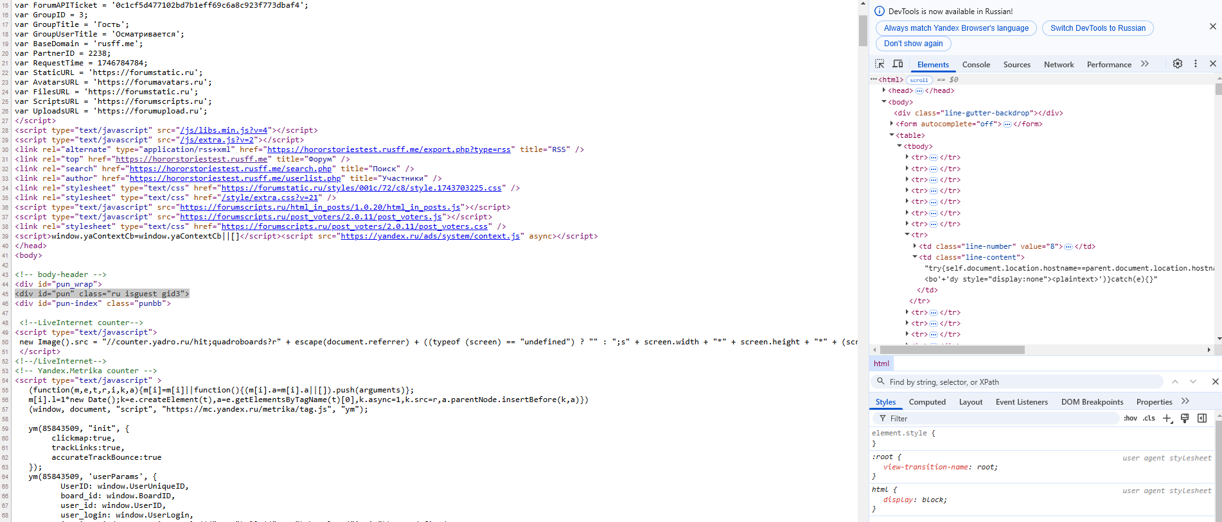The height and width of the screenshot is (522, 1222).
Task: Open the Properties sidebar tab
Action: click(1154, 402)
